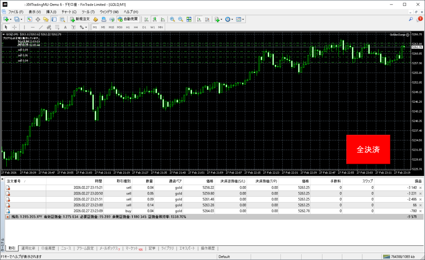Open the チャート (C) menu

point(69,12)
